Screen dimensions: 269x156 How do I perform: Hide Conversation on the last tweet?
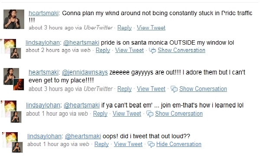pyautogui.click(x=179, y=144)
